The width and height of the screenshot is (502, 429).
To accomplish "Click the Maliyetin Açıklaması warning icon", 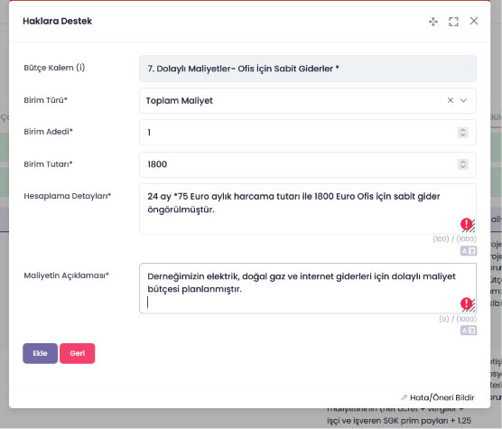I will point(466,303).
